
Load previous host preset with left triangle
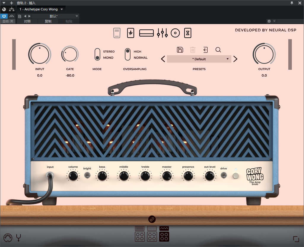pos(25,16)
